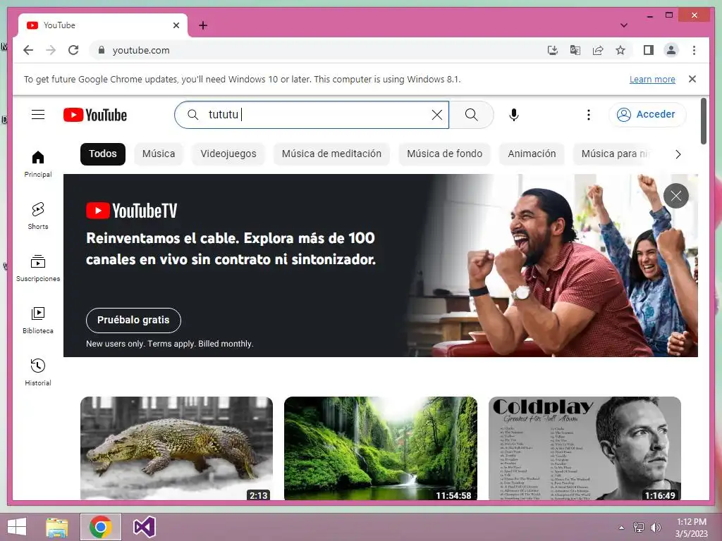
Task: Open the Principal home sidebar item
Action: 38,164
